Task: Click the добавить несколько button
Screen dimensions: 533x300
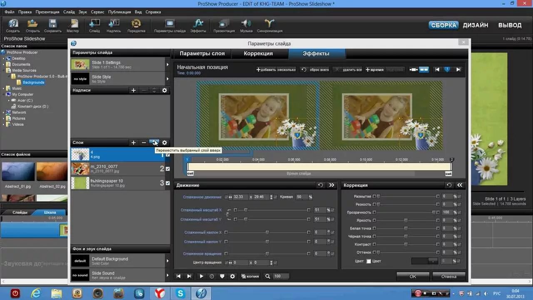Action: pyautogui.click(x=276, y=70)
